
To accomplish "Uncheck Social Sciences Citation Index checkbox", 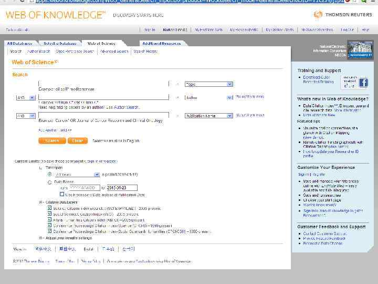I will tap(49, 214).
